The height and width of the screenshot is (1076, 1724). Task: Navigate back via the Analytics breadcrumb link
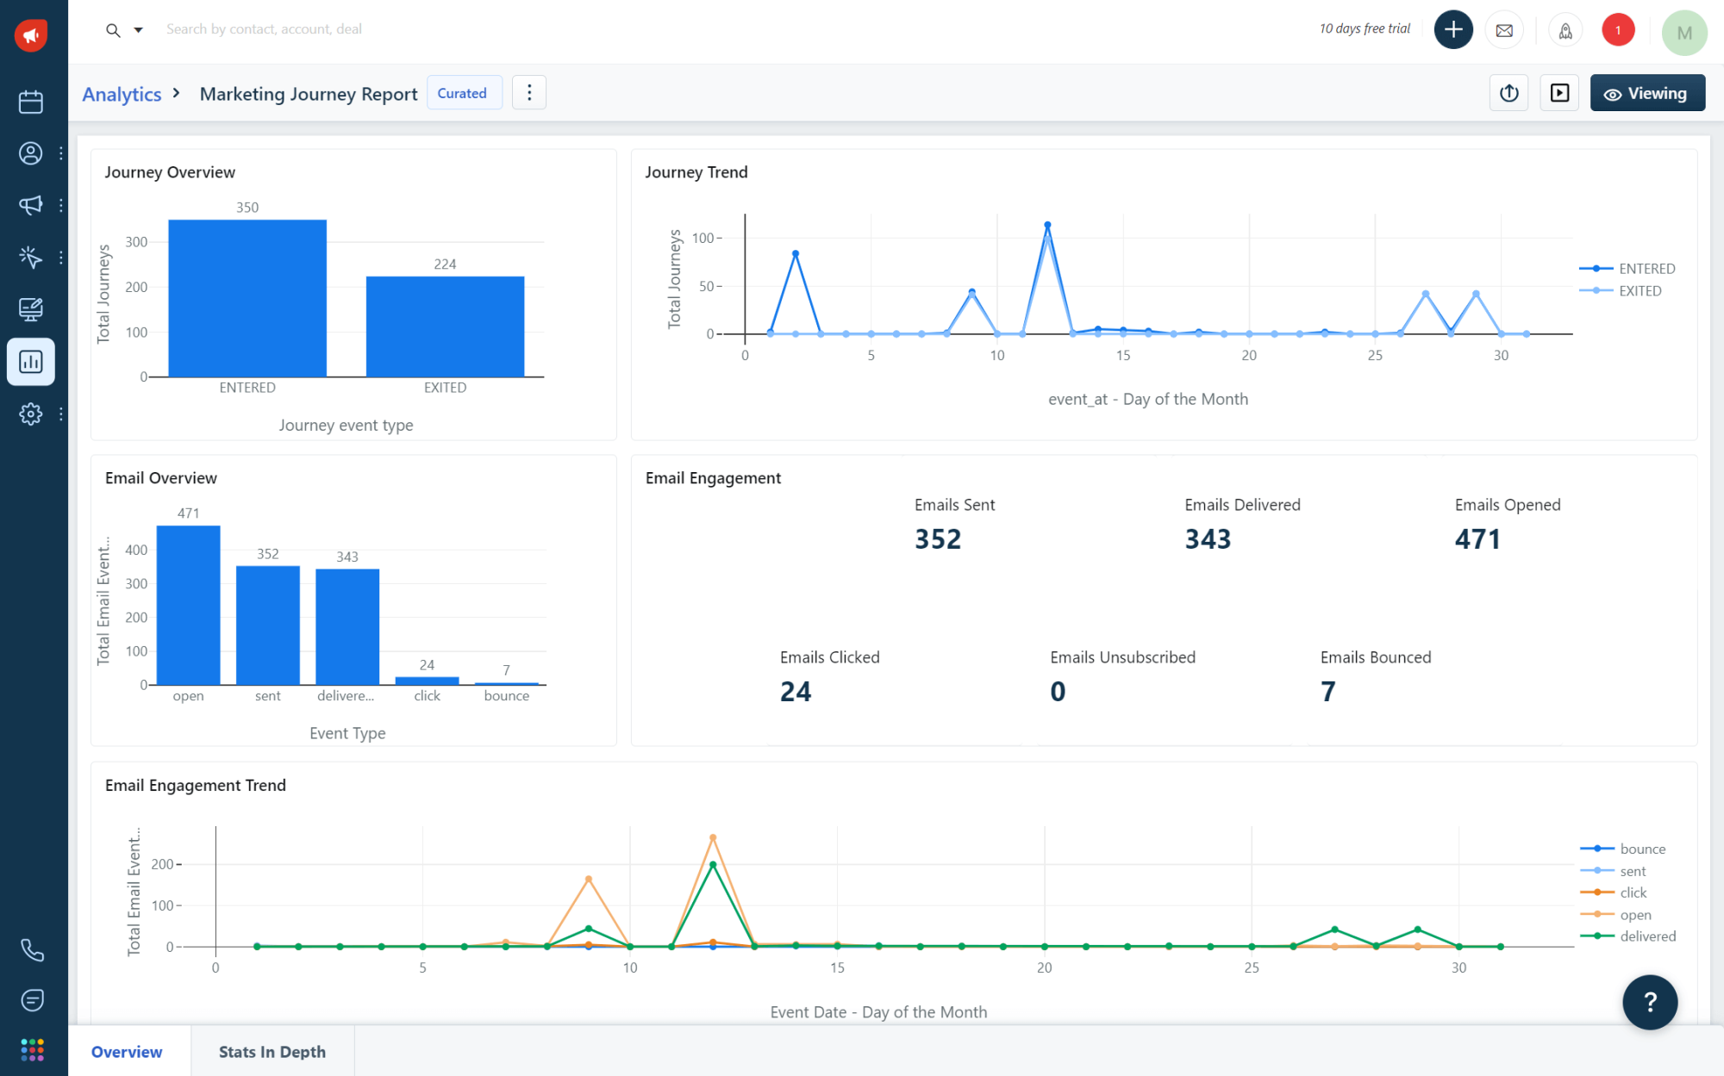[x=121, y=93]
